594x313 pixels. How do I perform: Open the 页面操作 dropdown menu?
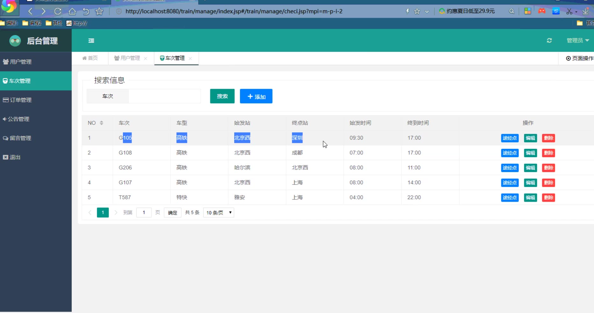coord(579,58)
